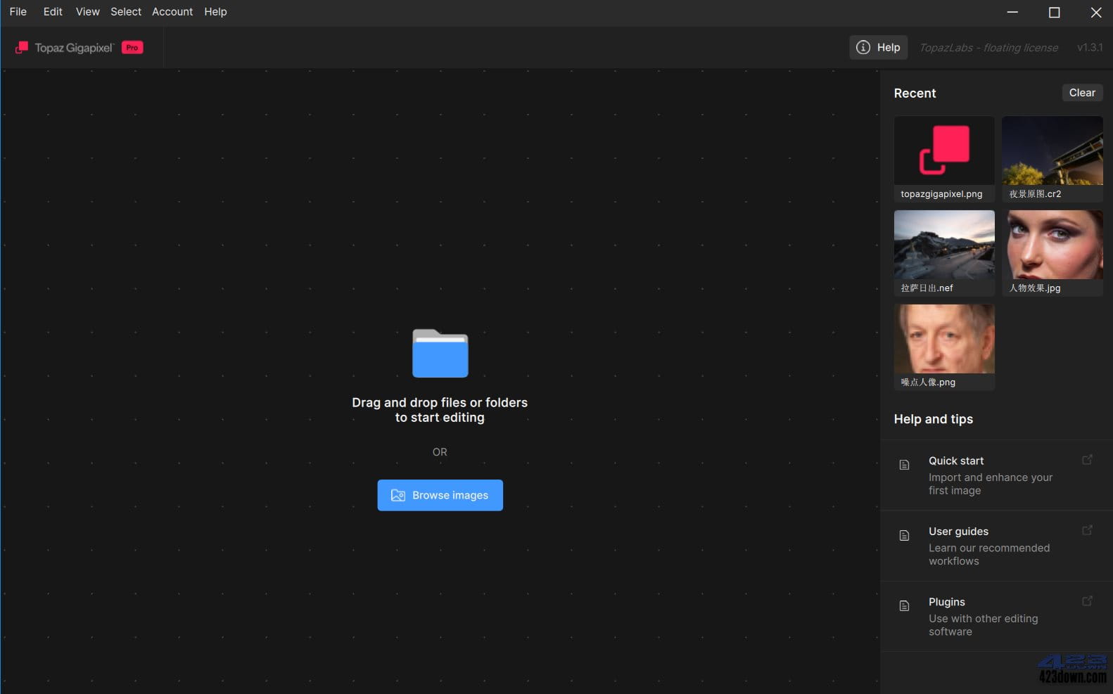The image size is (1113, 694).
Task: Open the Edit menu
Action: 53,12
